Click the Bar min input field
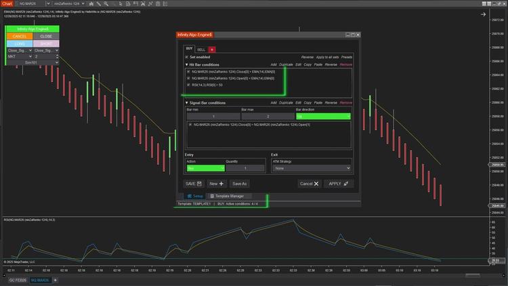The height and width of the screenshot is (286, 508). click(x=213, y=116)
